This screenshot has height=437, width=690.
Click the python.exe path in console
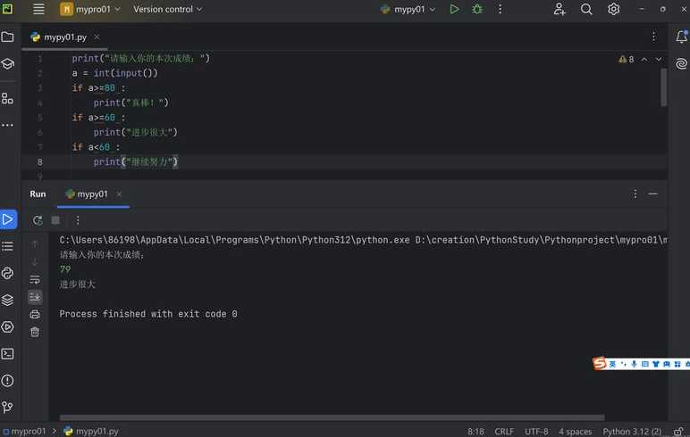click(234, 240)
